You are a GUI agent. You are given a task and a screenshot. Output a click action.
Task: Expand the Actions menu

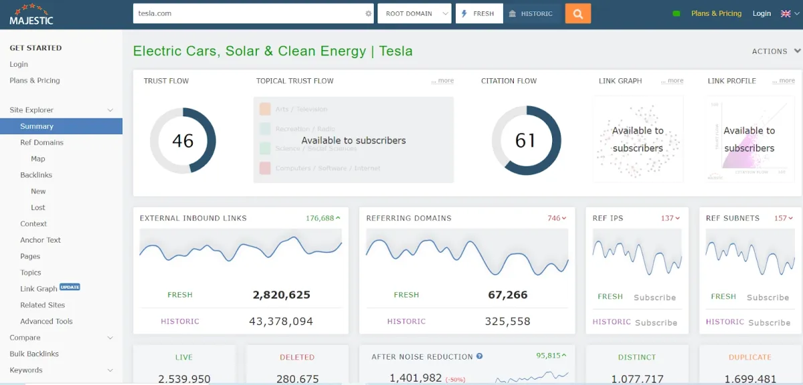776,51
